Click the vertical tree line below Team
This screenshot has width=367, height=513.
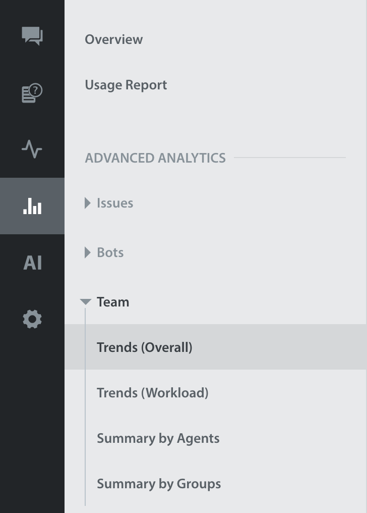(x=86, y=414)
